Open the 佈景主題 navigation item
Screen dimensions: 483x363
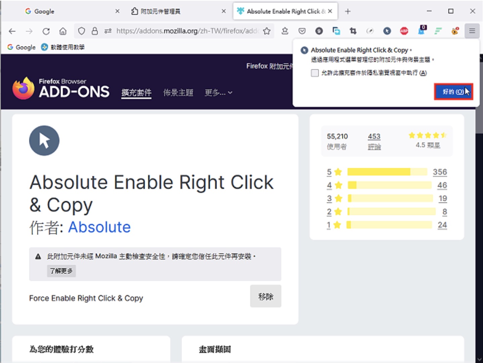pyautogui.click(x=178, y=92)
